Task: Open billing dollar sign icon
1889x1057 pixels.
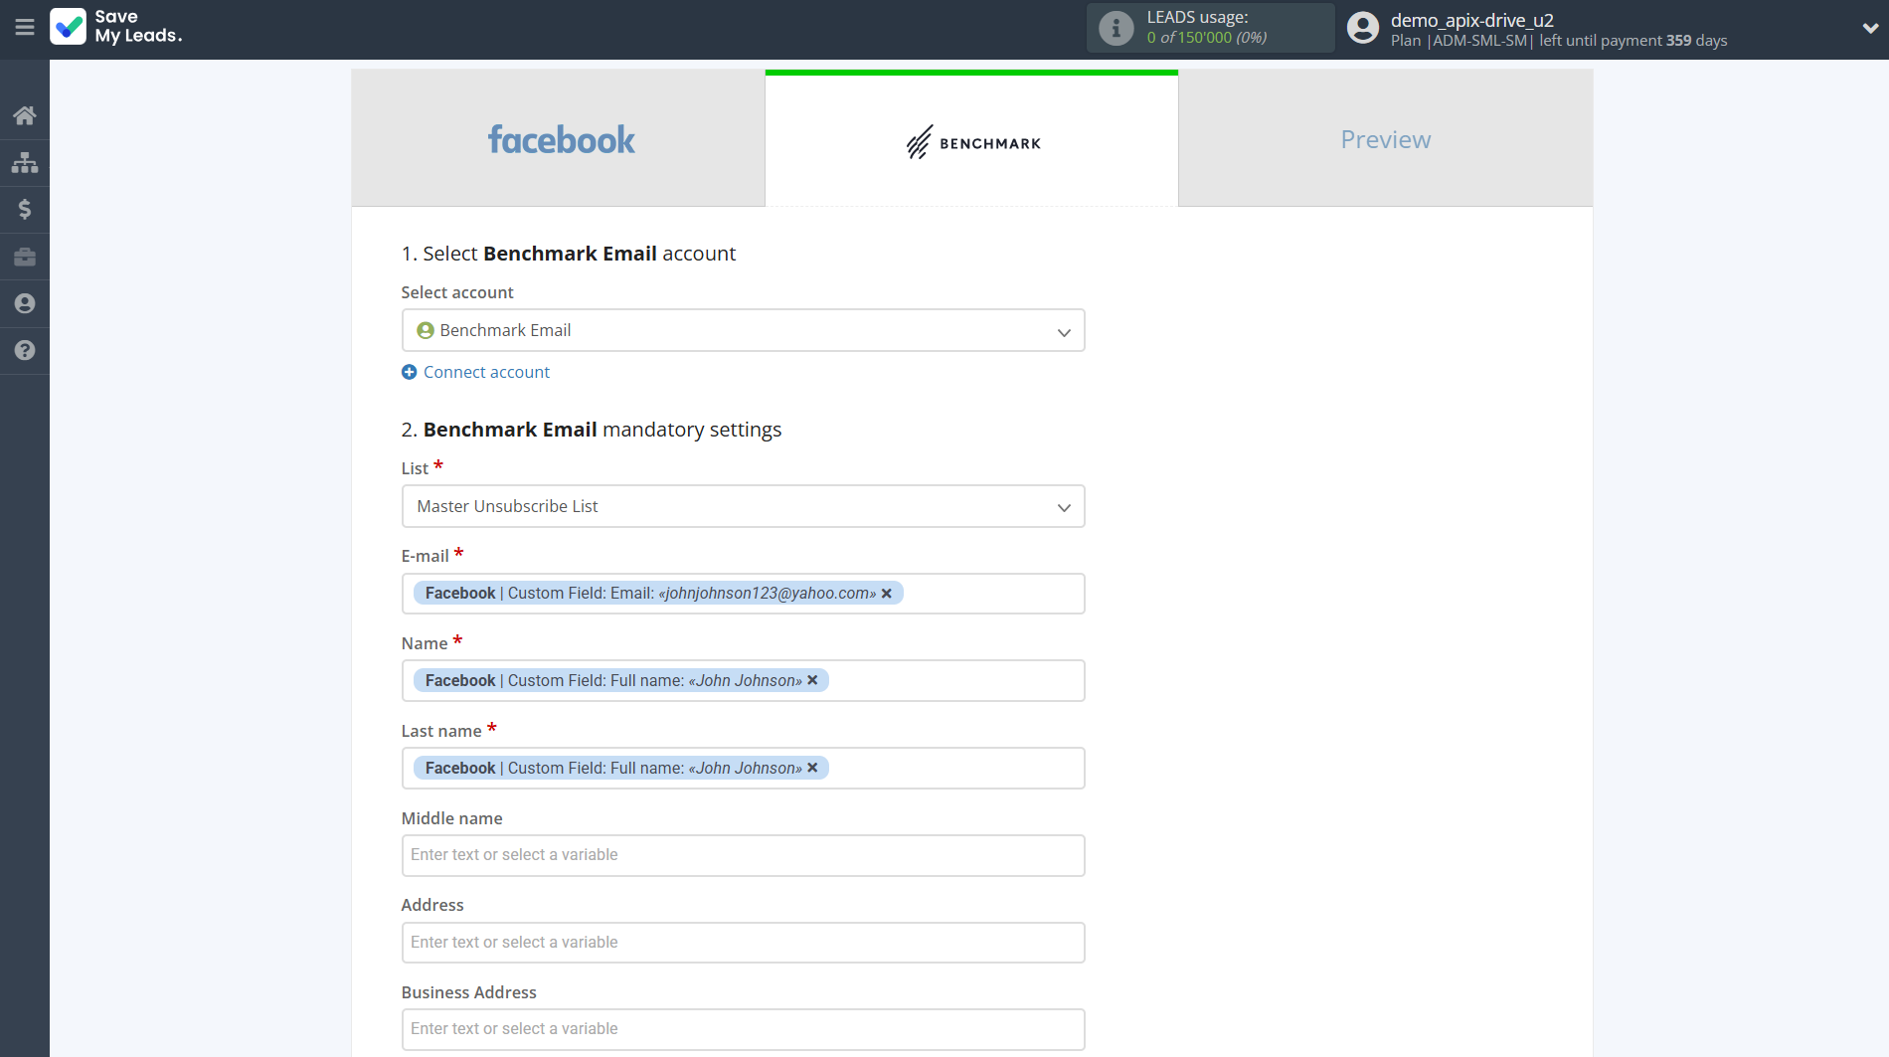Action: 25,209
